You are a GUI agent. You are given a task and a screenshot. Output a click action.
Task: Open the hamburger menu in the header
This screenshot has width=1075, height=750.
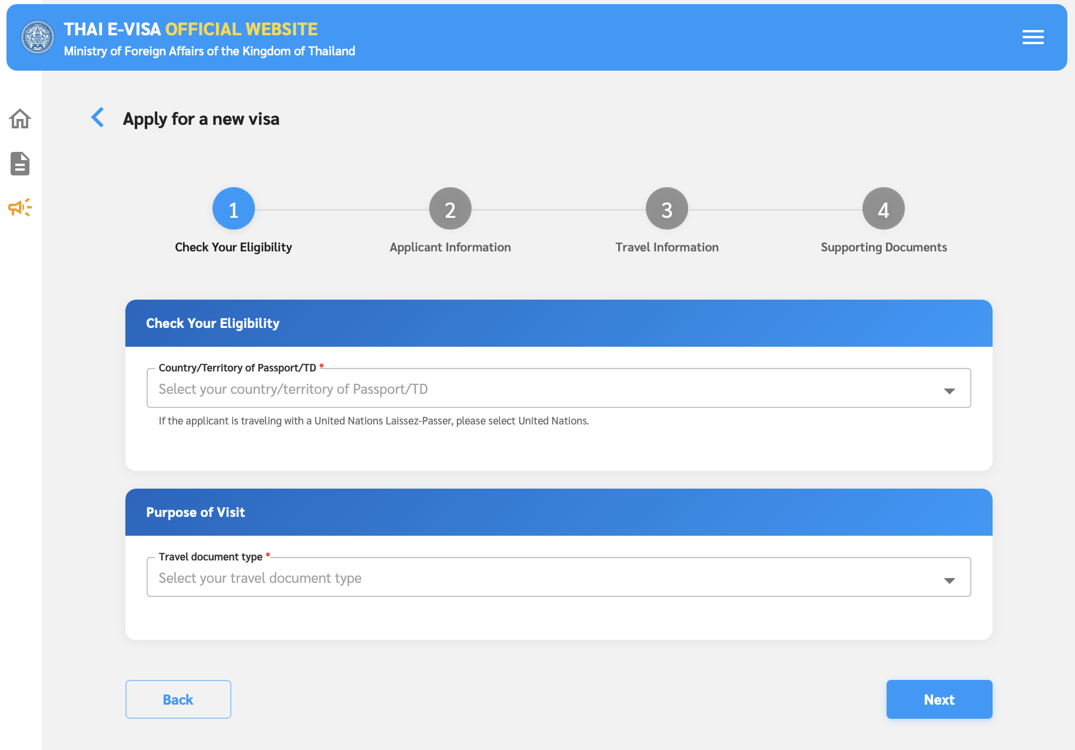tap(1033, 37)
